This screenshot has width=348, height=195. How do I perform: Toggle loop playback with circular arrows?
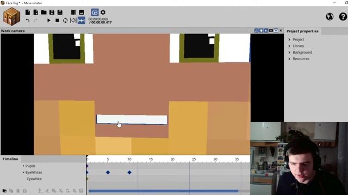65,21
